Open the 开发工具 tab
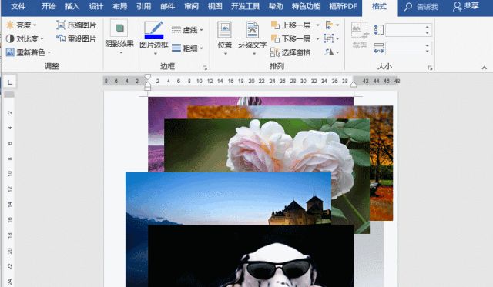493x287 pixels. point(245,6)
